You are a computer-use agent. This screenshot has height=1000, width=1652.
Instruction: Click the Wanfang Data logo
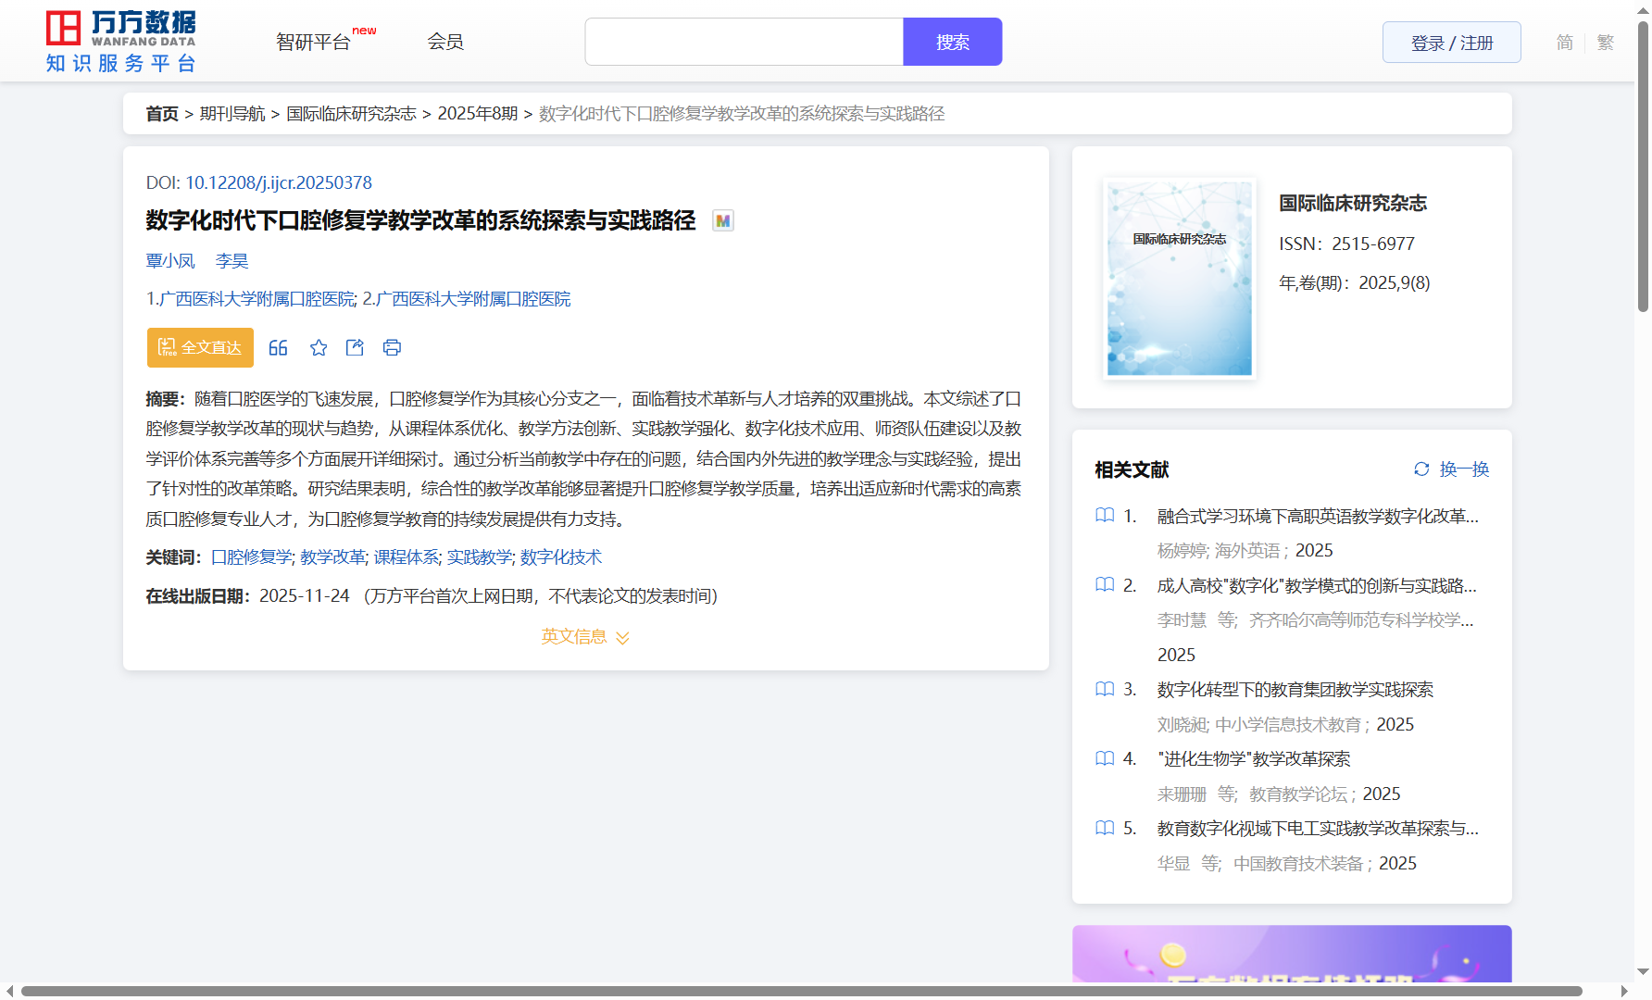point(120,42)
